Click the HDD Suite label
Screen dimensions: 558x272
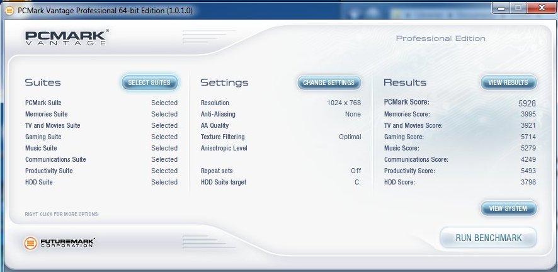click(39, 183)
